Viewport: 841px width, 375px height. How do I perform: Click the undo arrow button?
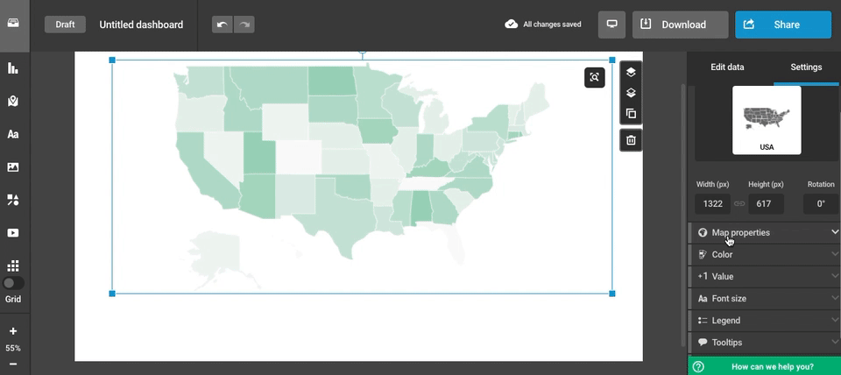(x=223, y=25)
